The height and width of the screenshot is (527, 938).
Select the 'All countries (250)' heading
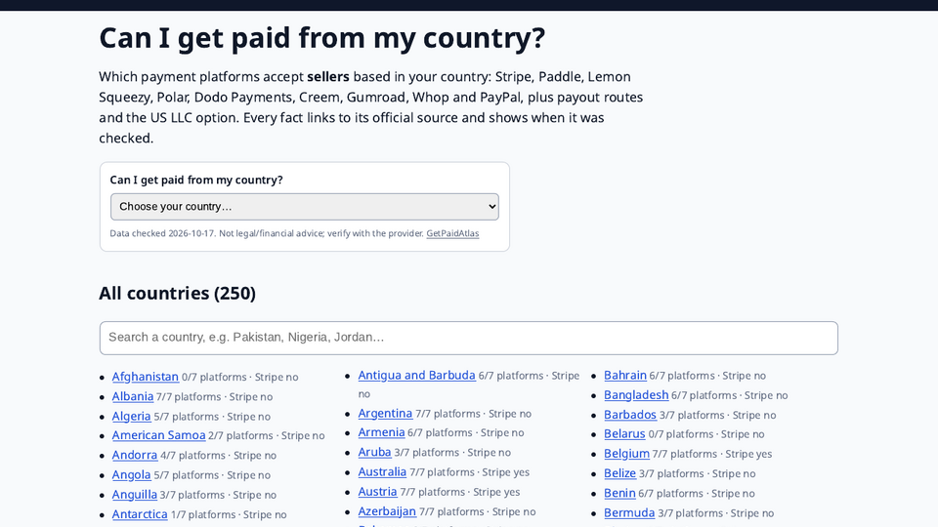coord(177,294)
